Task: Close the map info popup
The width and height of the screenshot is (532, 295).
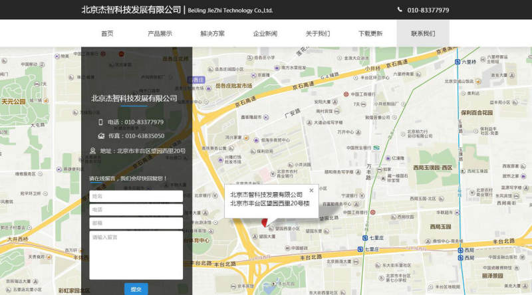Action: tap(311, 191)
